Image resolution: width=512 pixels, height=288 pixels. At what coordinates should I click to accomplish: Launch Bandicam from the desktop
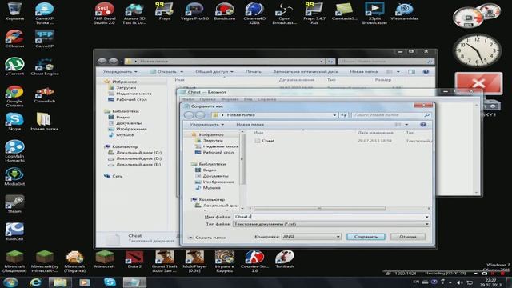[x=224, y=11]
